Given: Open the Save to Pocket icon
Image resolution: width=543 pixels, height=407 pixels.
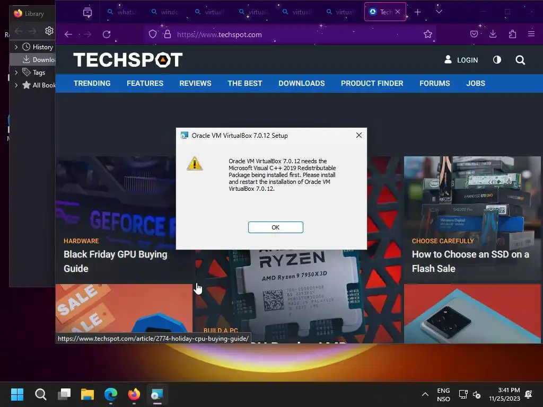Looking at the screenshot, I should (x=474, y=34).
